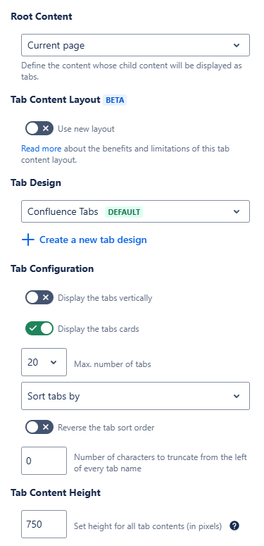Image resolution: width=264 pixels, height=546 pixels.
Task: Click the help question mark icon
Action: (234, 526)
